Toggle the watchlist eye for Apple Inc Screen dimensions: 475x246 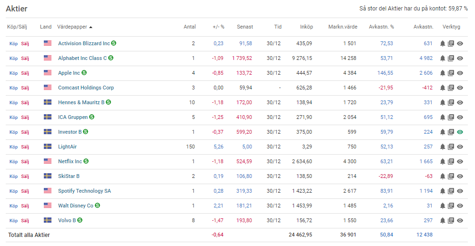[460, 73]
